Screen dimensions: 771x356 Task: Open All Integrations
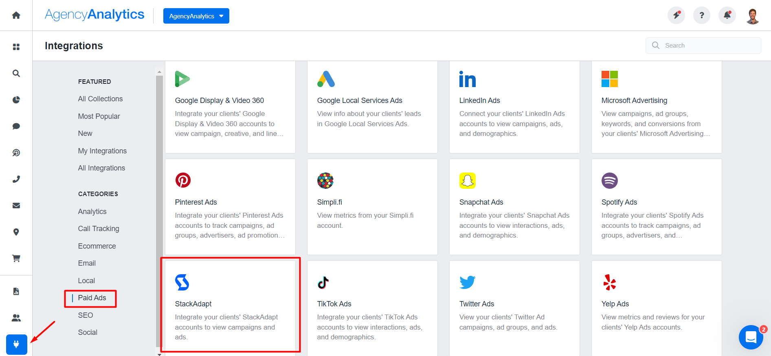101,168
